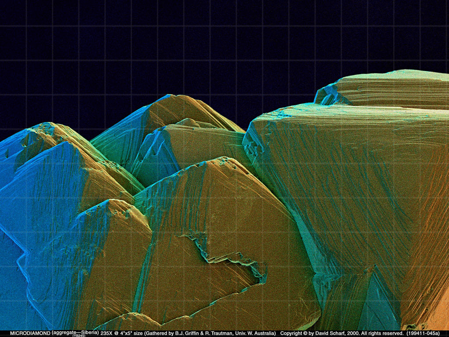Click the '(aggregate—Siberia)' caption text
Image resolution: width=449 pixels, height=337 pixels.
pos(75,333)
